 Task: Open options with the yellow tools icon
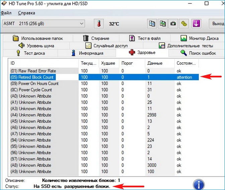[x=183, y=24]
